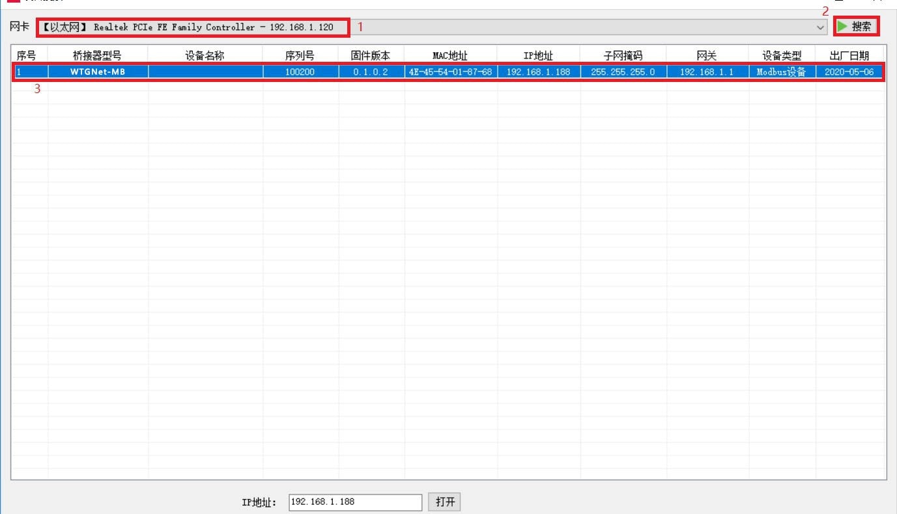Click the 设备名称 column header
Viewport: 897px width, 514px height.
205,56
